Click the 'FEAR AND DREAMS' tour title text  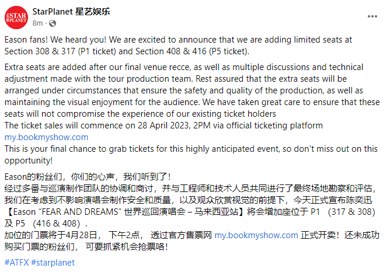[x=80, y=212]
